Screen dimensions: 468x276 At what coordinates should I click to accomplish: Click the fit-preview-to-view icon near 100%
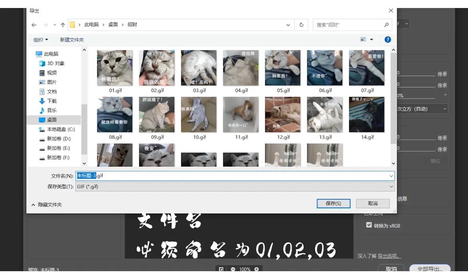[x=221, y=269]
